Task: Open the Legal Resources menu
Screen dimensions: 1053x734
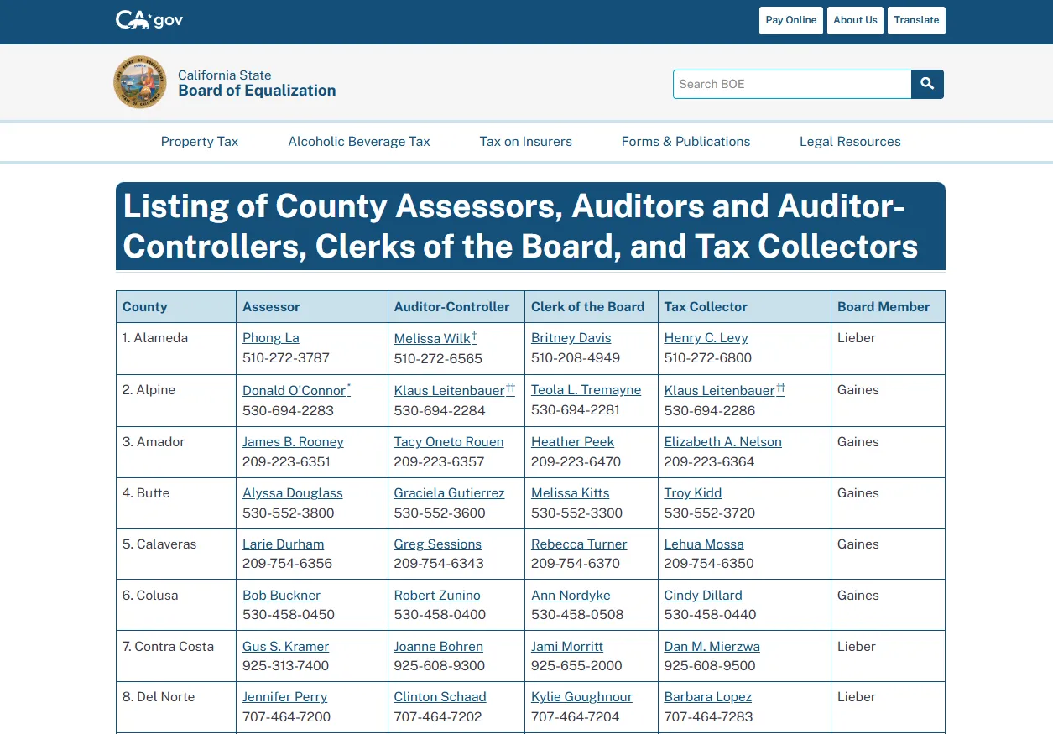Action: coord(850,142)
